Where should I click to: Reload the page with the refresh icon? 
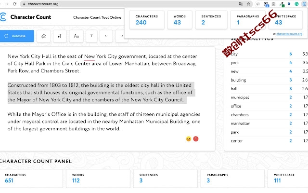tap(14, 4)
